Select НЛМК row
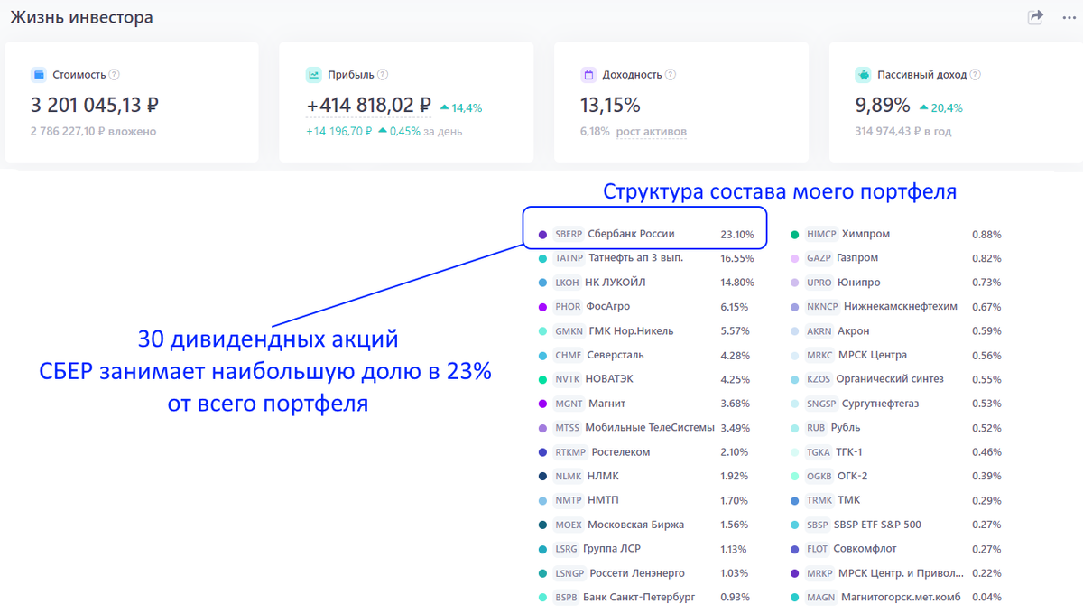This screenshot has height=613, width=1083. (645, 476)
